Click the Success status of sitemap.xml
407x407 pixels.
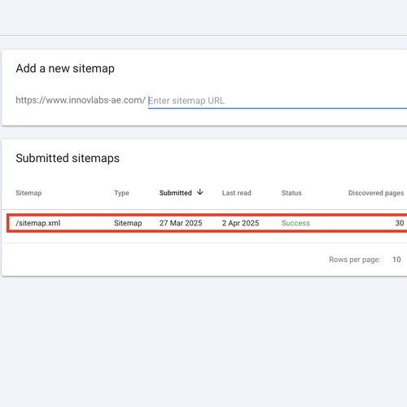point(295,223)
